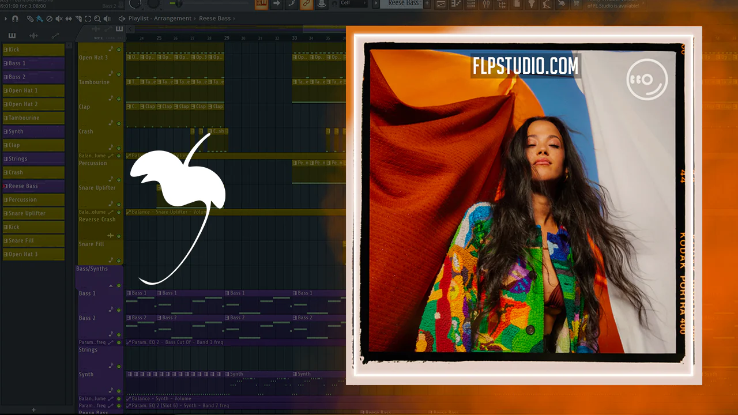Click the waveform icon on Reverse Crash track

111,236
